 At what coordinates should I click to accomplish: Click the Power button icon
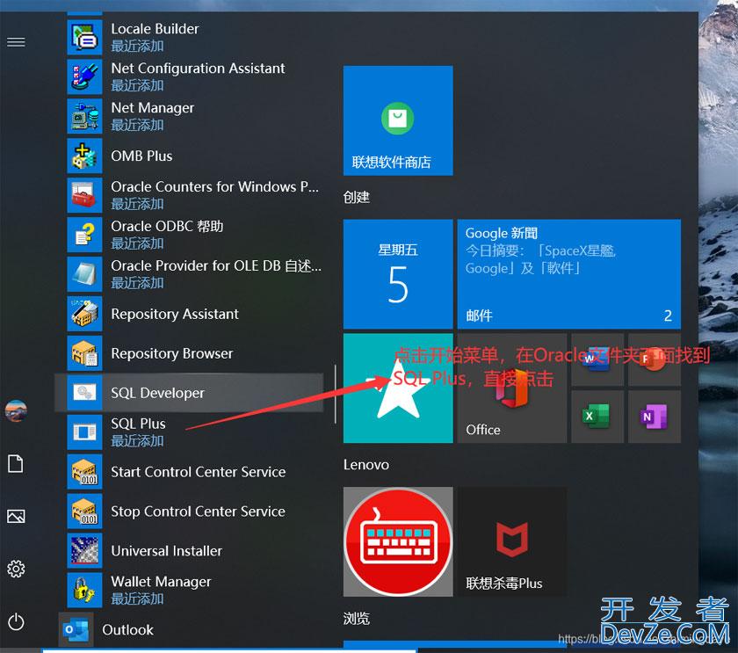coord(16,622)
